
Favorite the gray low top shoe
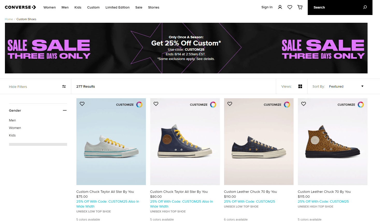click(x=82, y=104)
